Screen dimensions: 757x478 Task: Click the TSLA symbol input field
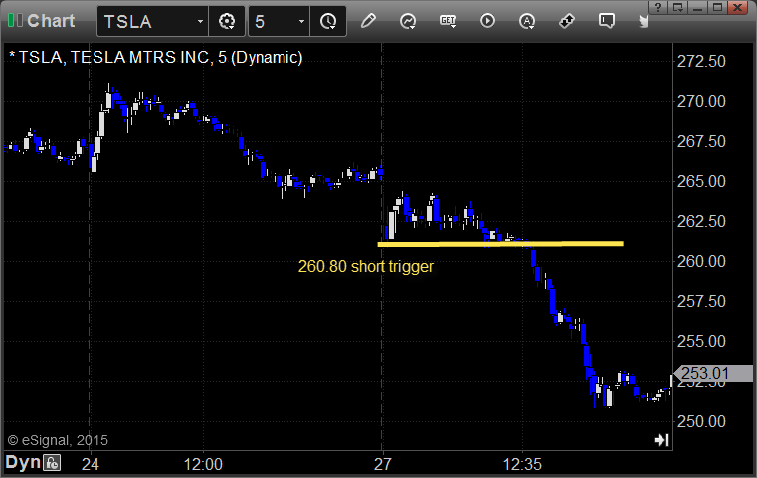click(x=146, y=21)
